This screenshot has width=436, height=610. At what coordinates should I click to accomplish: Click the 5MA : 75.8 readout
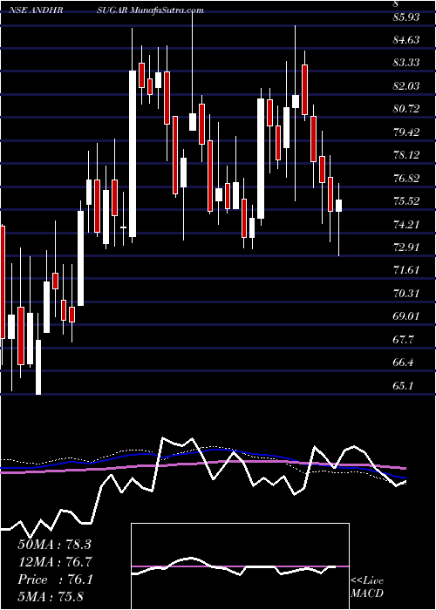[x=51, y=597]
